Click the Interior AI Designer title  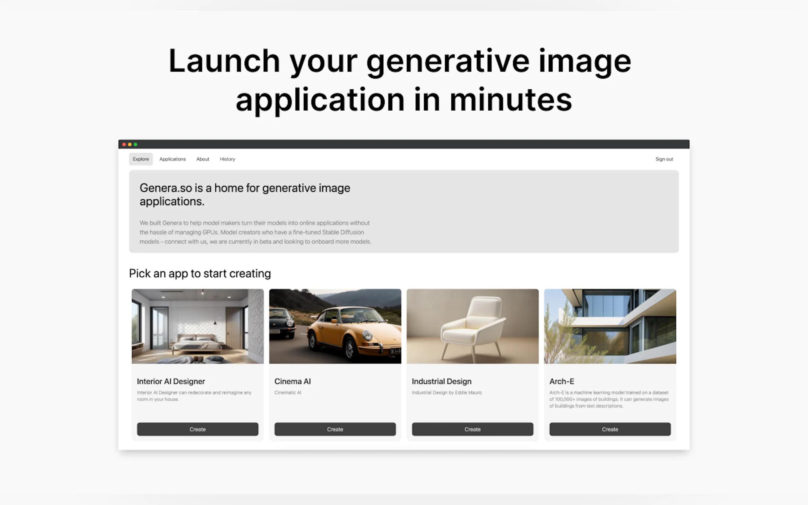171,381
